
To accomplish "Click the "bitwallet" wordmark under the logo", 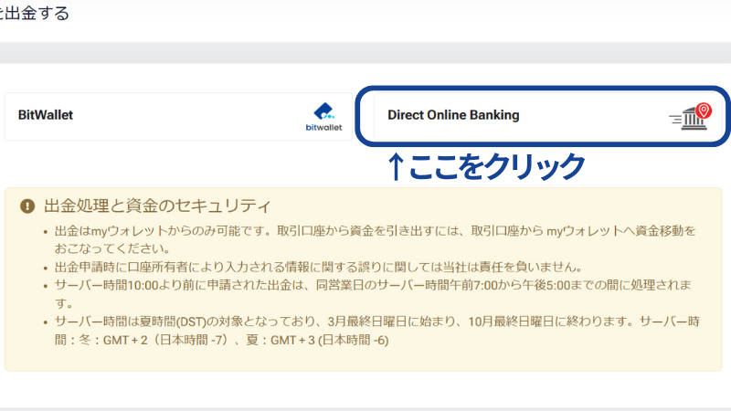I will point(323,128).
